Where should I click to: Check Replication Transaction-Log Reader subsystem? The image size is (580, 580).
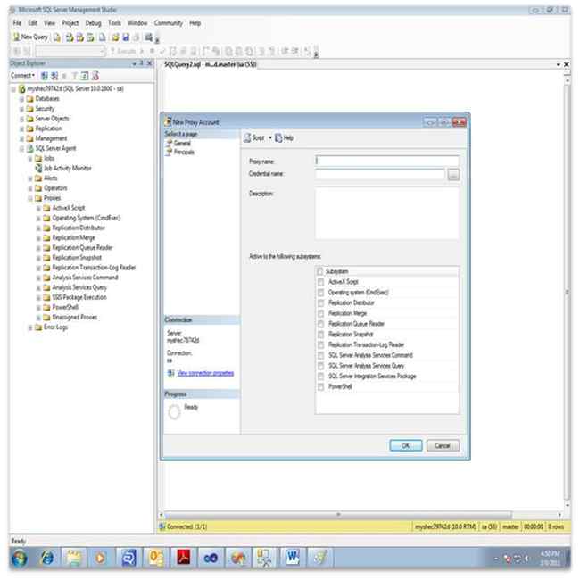coord(320,345)
